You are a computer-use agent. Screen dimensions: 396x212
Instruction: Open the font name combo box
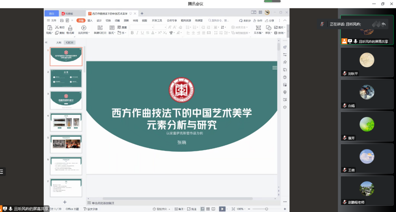[x=141, y=27]
